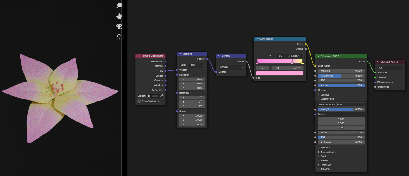Click the Length node Vector input socket
This screenshot has height=176, width=409.
tap(216, 72)
